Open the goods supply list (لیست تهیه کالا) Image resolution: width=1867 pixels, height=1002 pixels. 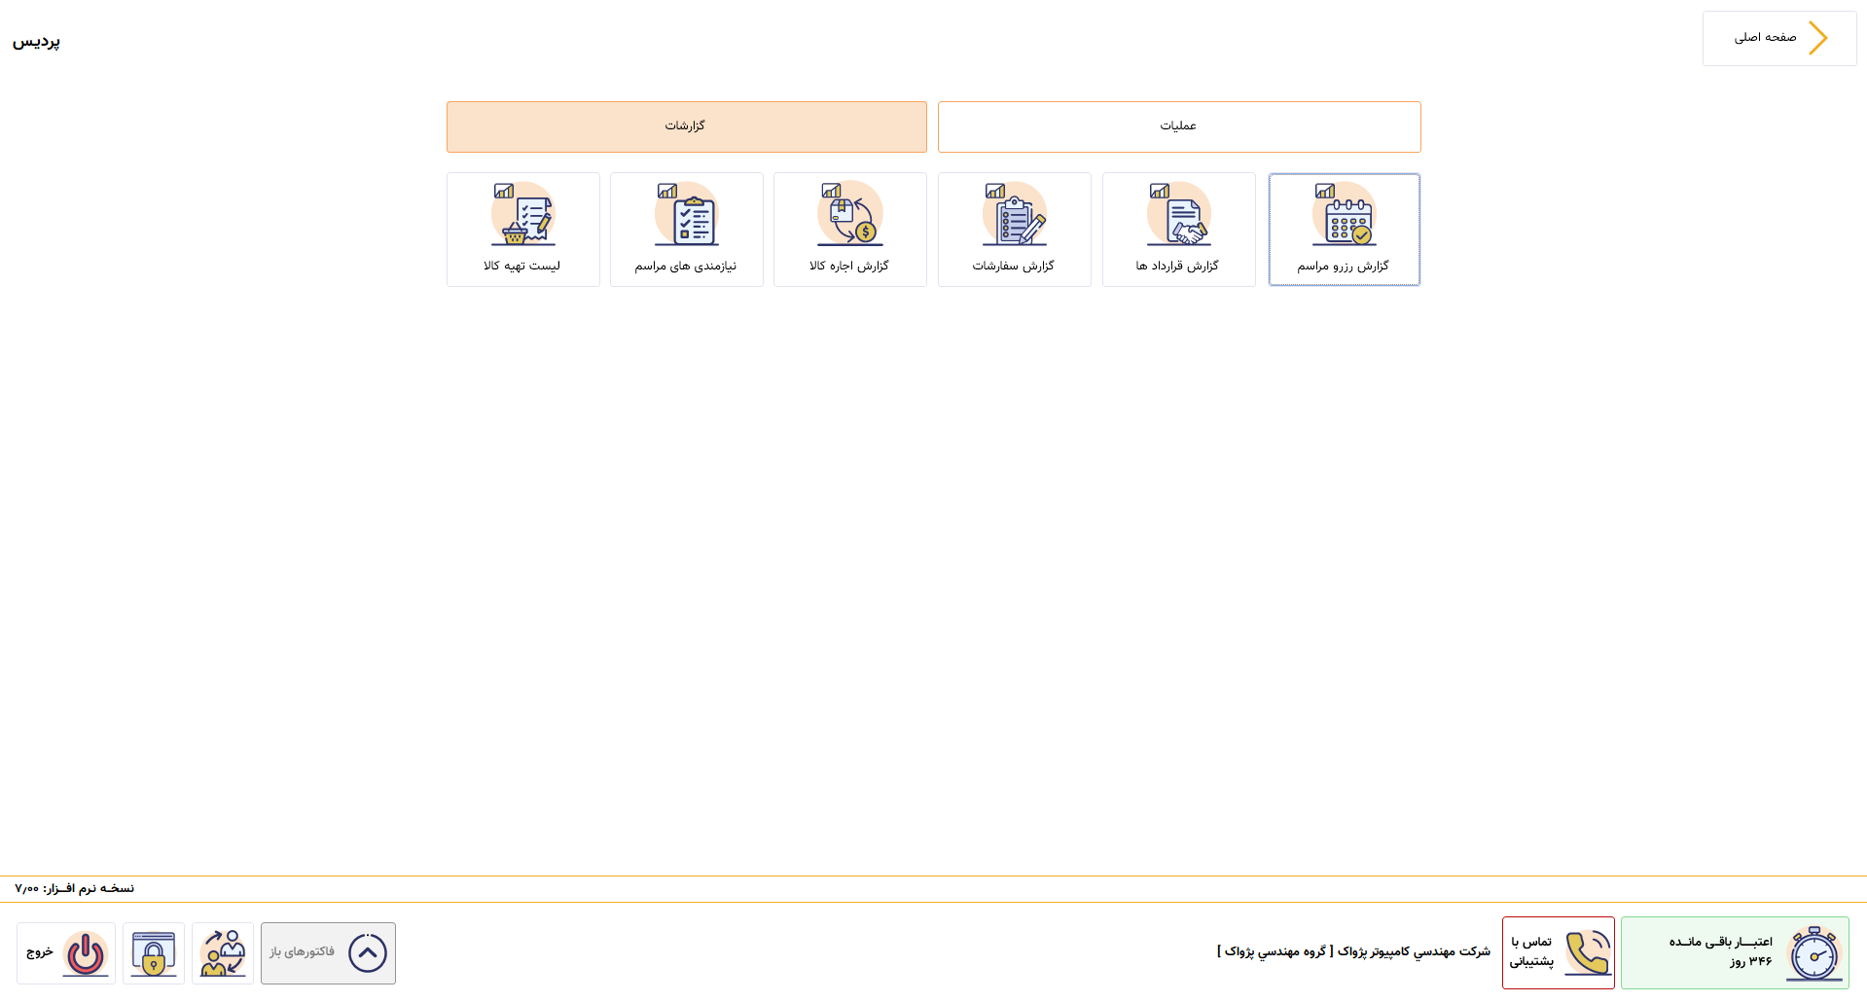point(522,230)
